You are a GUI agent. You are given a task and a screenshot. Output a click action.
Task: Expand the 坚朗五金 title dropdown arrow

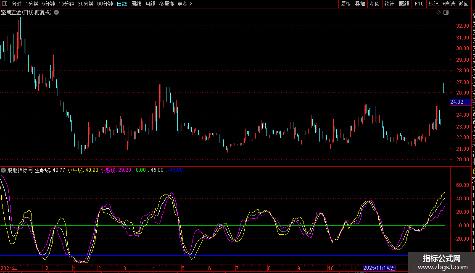point(56,12)
